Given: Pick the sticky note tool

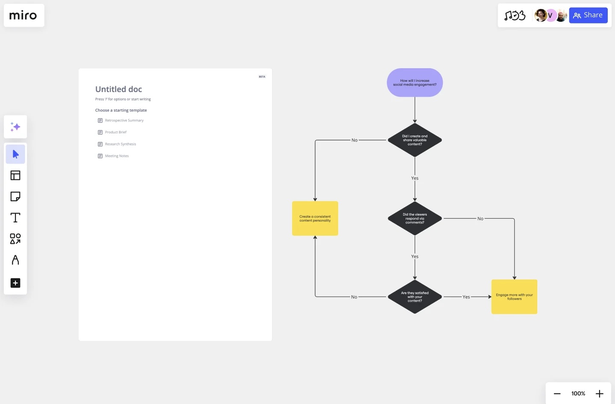Looking at the screenshot, I should point(15,196).
